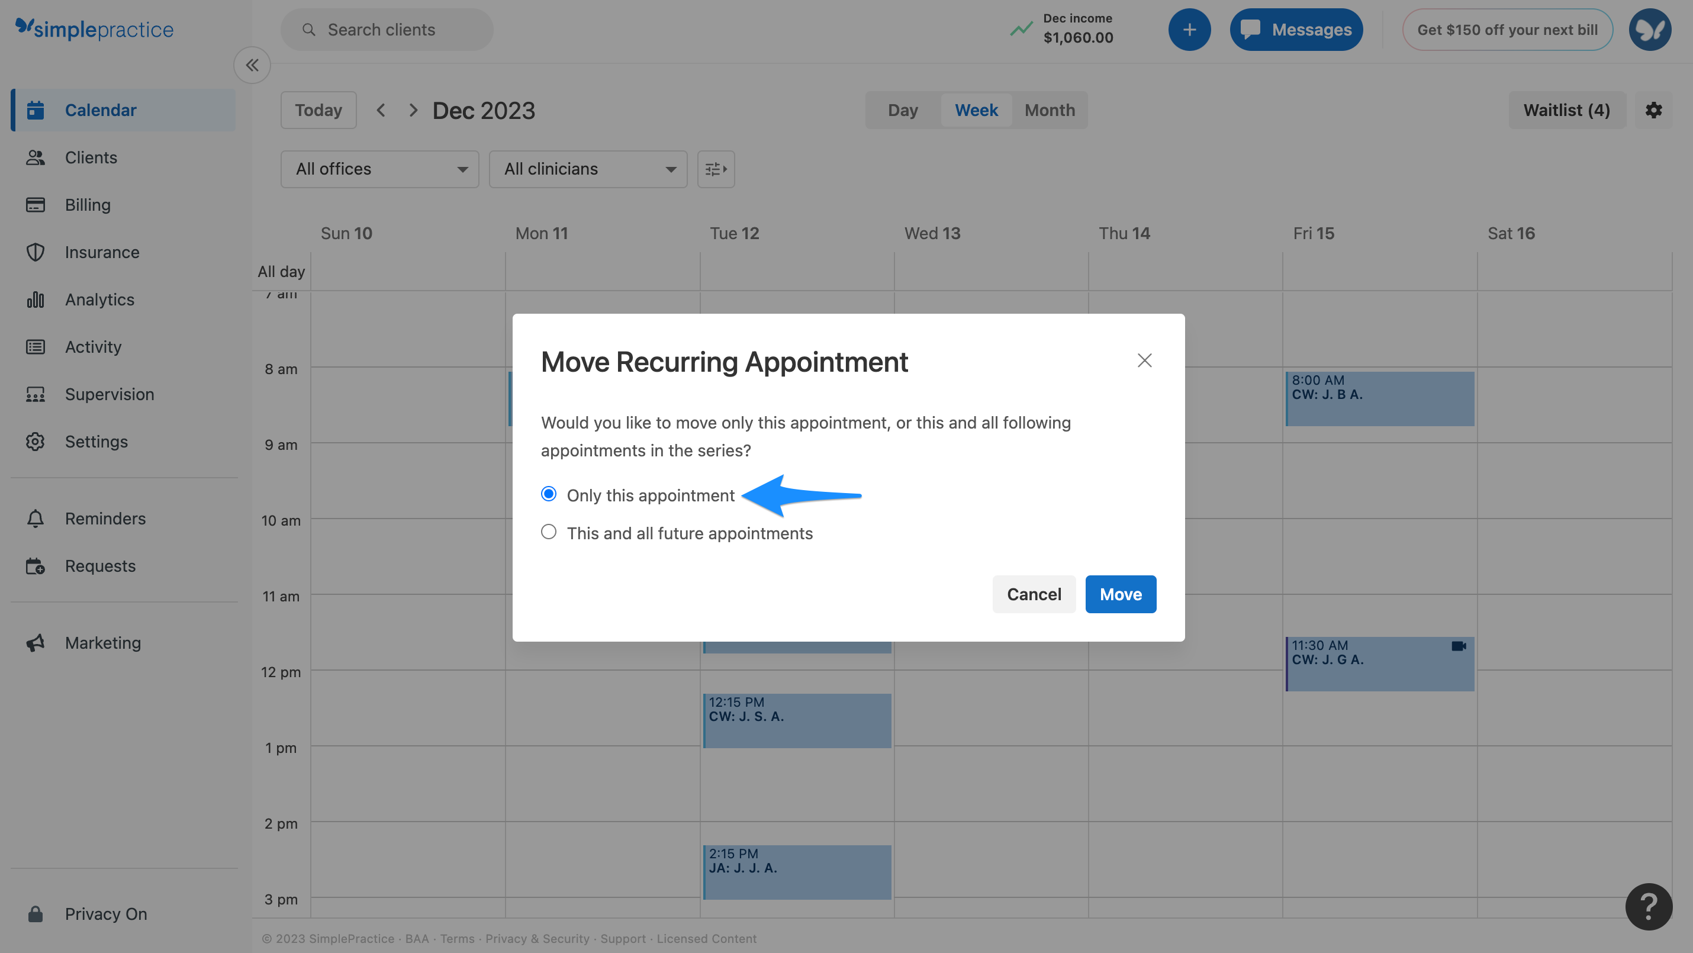Open the Calendar section in the sidebar

tap(101, 110)
